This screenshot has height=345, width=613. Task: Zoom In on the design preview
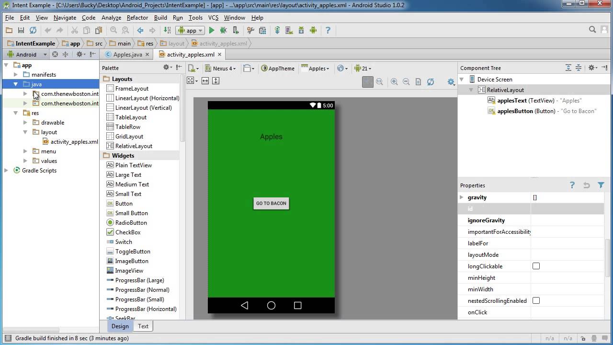(394, 82)
